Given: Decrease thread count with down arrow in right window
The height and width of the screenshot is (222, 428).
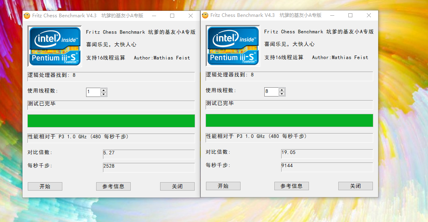Looking at the screenshot, I should click(282, 94).
